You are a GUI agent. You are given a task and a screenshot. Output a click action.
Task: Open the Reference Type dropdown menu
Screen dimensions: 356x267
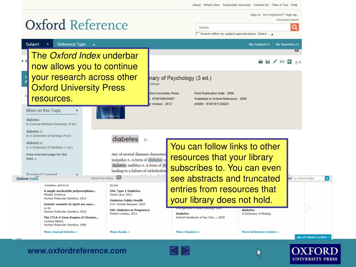coord(76,44)
